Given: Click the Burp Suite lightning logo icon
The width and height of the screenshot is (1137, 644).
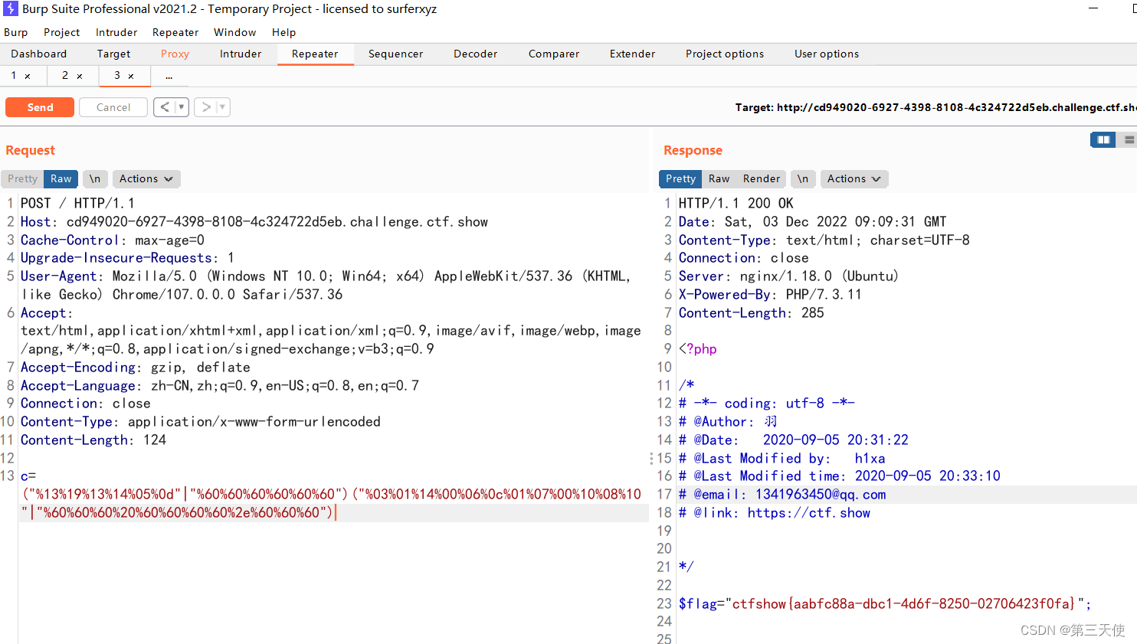Looking at the screenshot, I should [11, 9].
